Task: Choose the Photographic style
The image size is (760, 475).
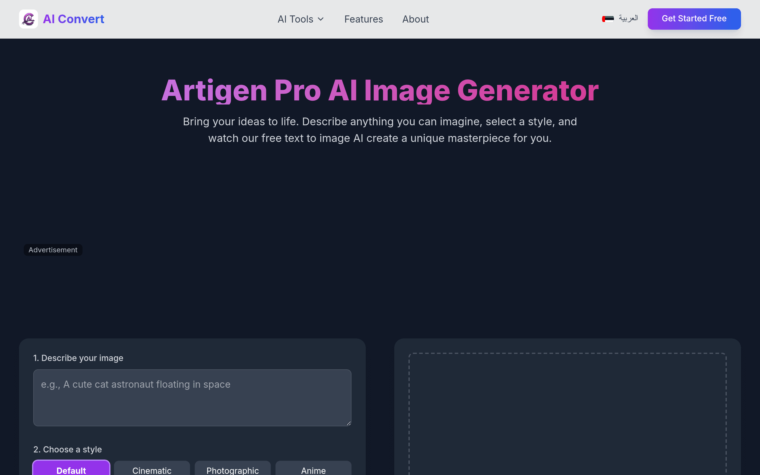Action: pyautogui.click(x=233, y=468)
